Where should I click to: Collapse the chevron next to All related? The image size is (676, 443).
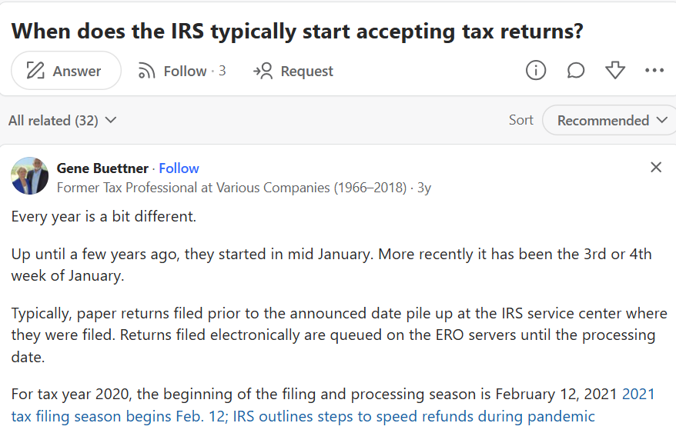[x=111, y=121]
